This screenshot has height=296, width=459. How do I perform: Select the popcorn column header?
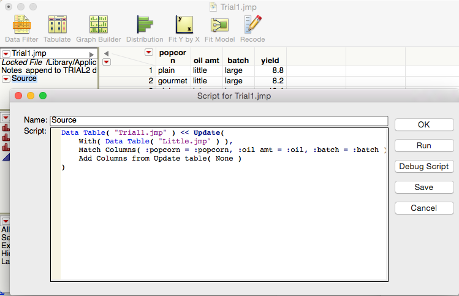(x=173, y=56)
